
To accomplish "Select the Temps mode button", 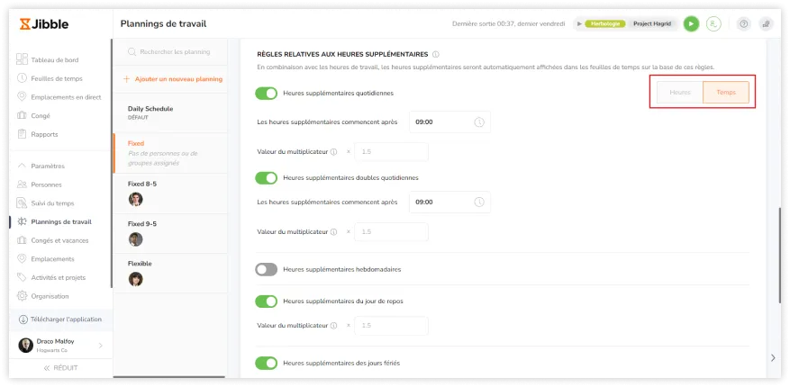I will (726, 93).
